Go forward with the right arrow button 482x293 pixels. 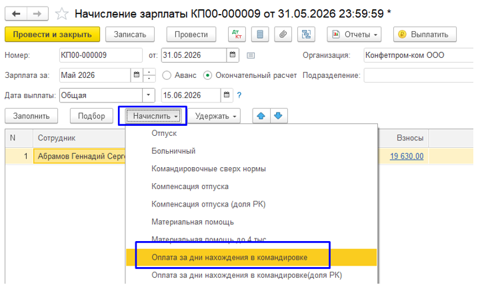pyautogui.click(x=37, y=14)
